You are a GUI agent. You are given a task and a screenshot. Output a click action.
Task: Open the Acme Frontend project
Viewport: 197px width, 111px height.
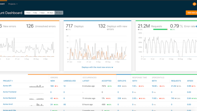10,92
